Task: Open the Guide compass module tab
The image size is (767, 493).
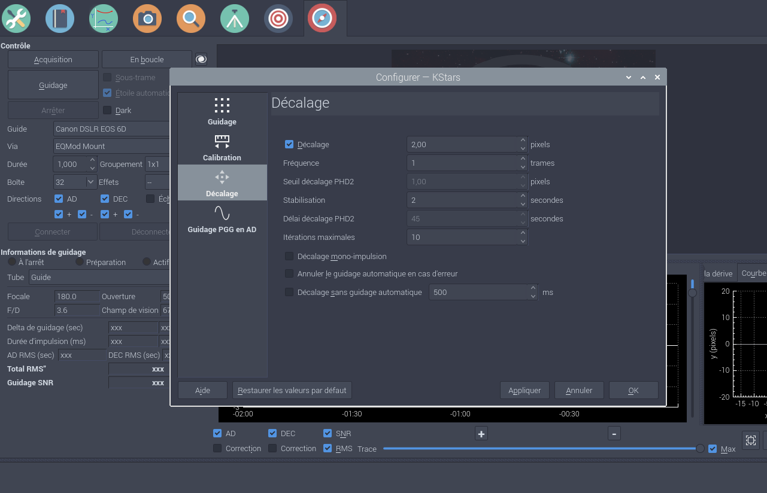Action: 322,19
